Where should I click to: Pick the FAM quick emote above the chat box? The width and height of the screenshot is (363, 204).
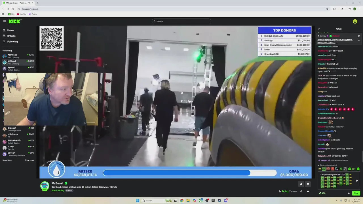click(x=324, y=169)
